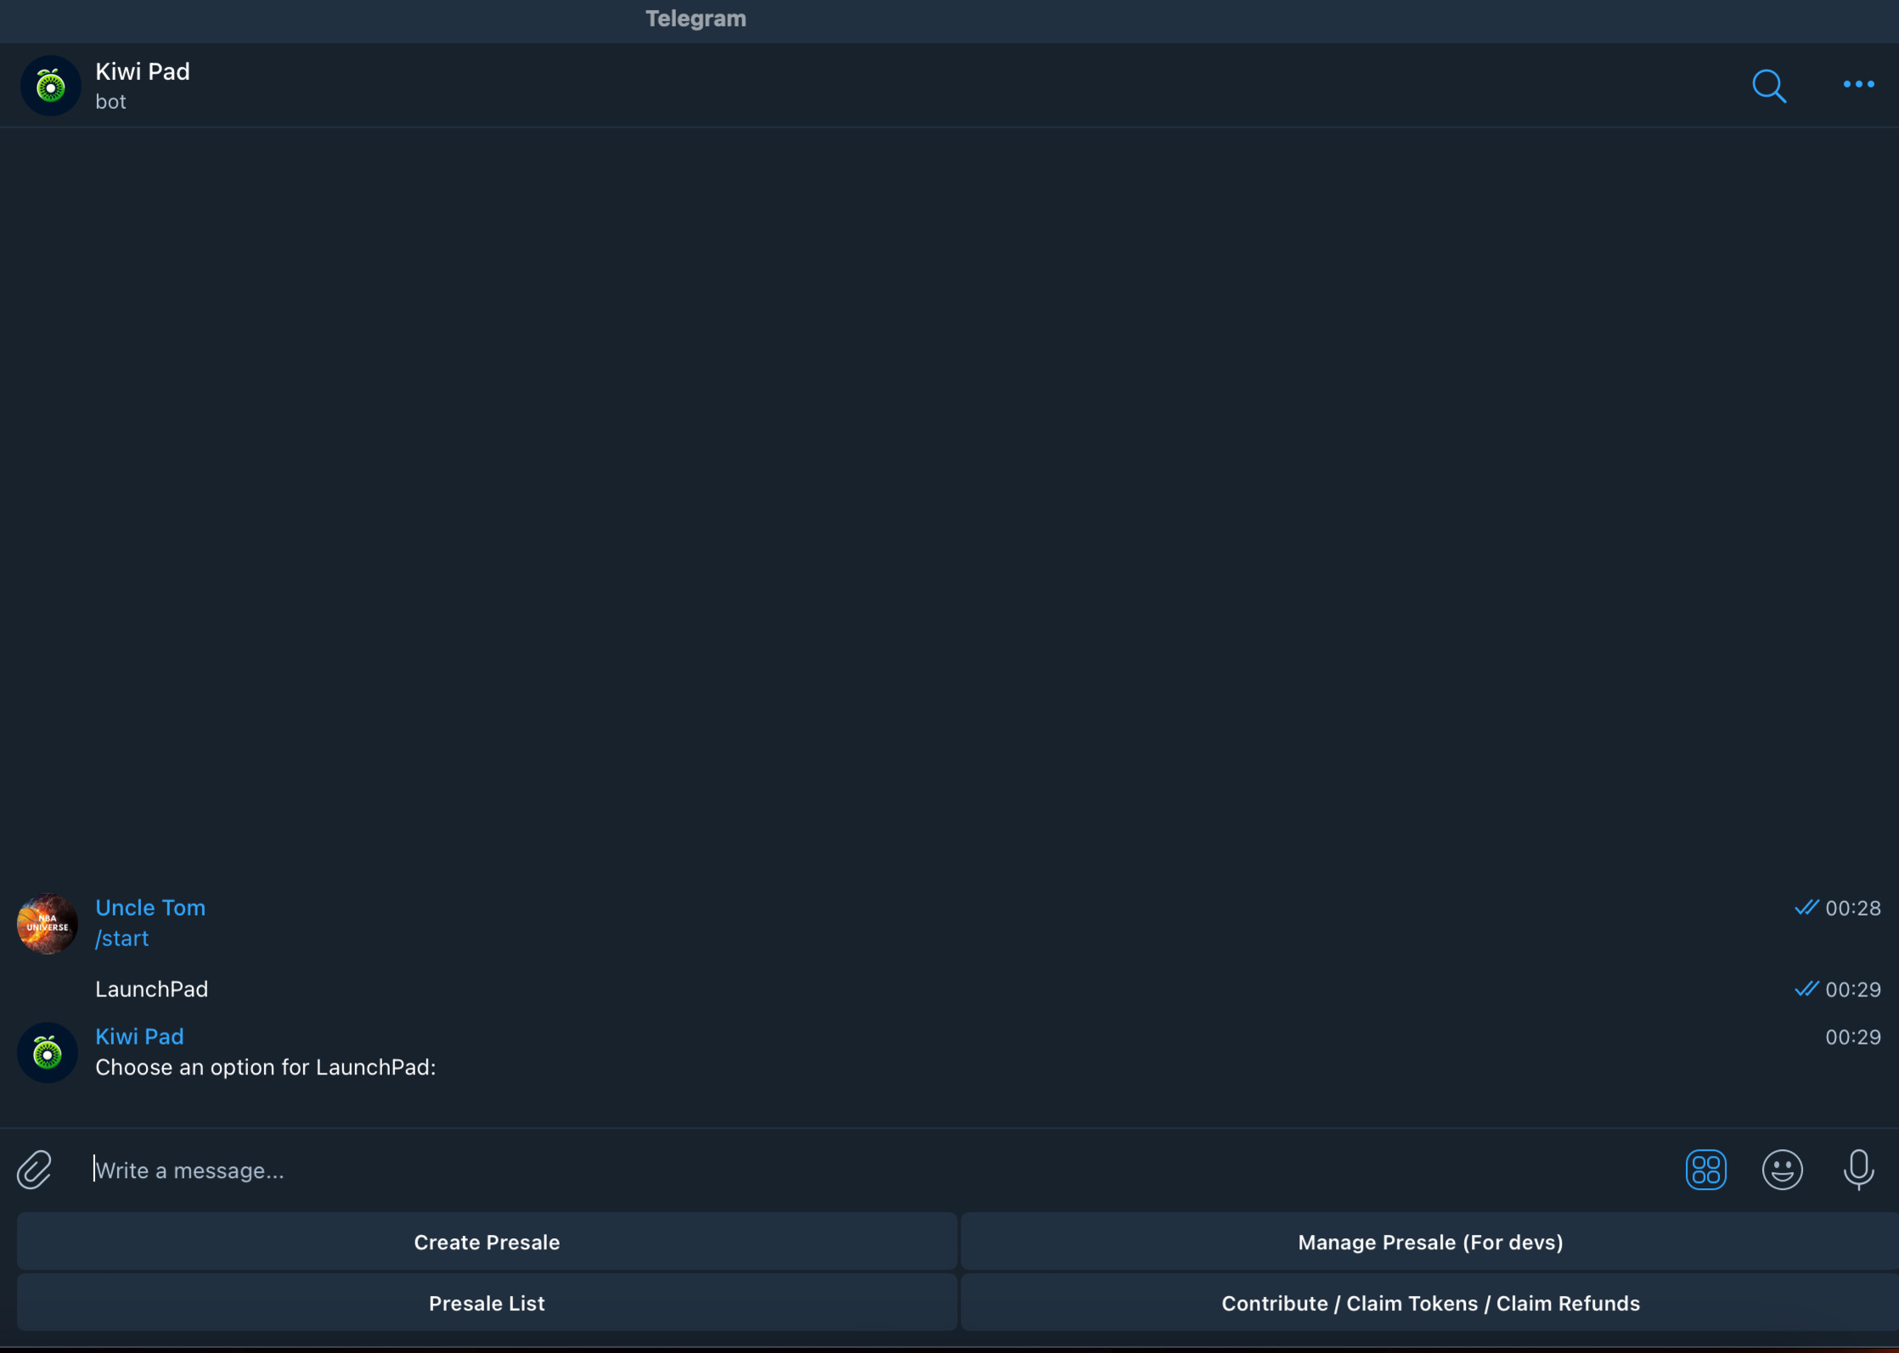Open the three-dot more options menu
The height and width of the screenshot is (1353, 1899).
pos(1858,84)
